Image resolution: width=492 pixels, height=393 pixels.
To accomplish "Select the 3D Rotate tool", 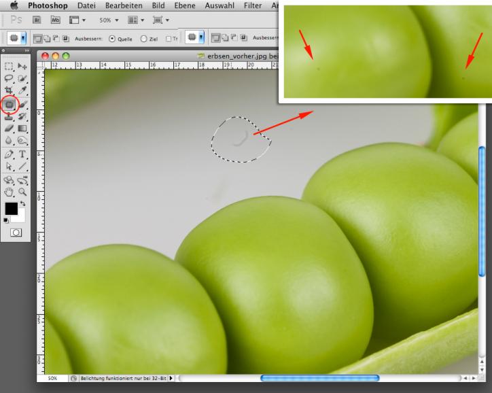I will (9, 180).
